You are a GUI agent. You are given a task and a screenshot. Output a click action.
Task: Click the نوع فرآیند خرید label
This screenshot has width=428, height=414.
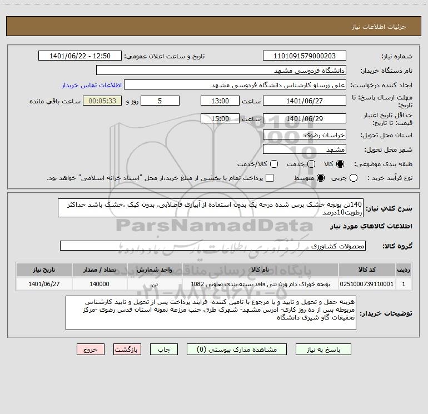pos(390,178)
